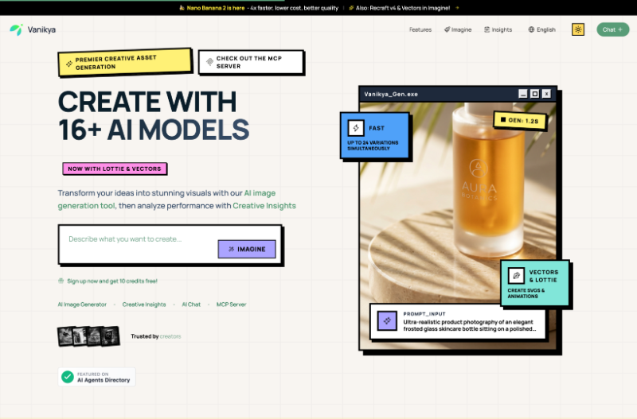Click Sign up now and get 10 credits free
637x419 pixels.
pos(111,281)
